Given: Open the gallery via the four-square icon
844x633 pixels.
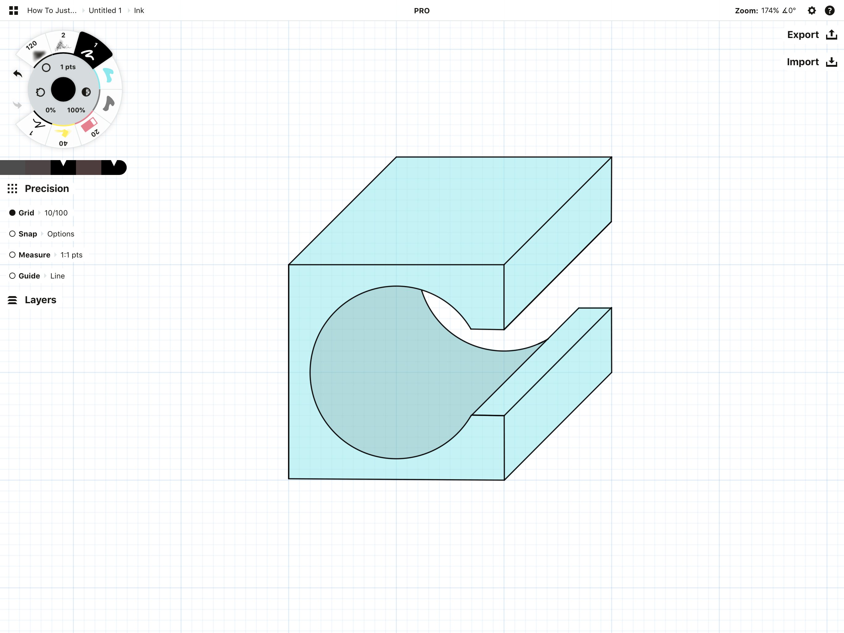Looking at the screenshot, I should (14, 11).
